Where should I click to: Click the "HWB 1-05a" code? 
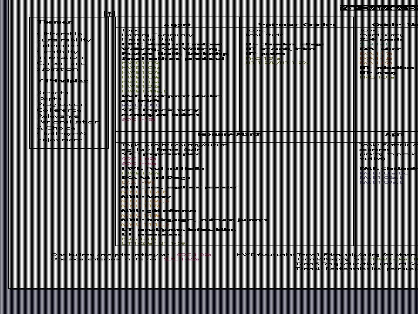coord(141,63)
